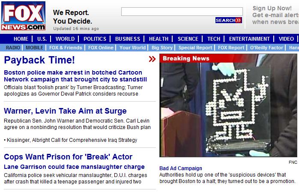Open the HEALTH section
This screenshot has width=299, height=192.
pyautogui.click(x=158, y=39)
